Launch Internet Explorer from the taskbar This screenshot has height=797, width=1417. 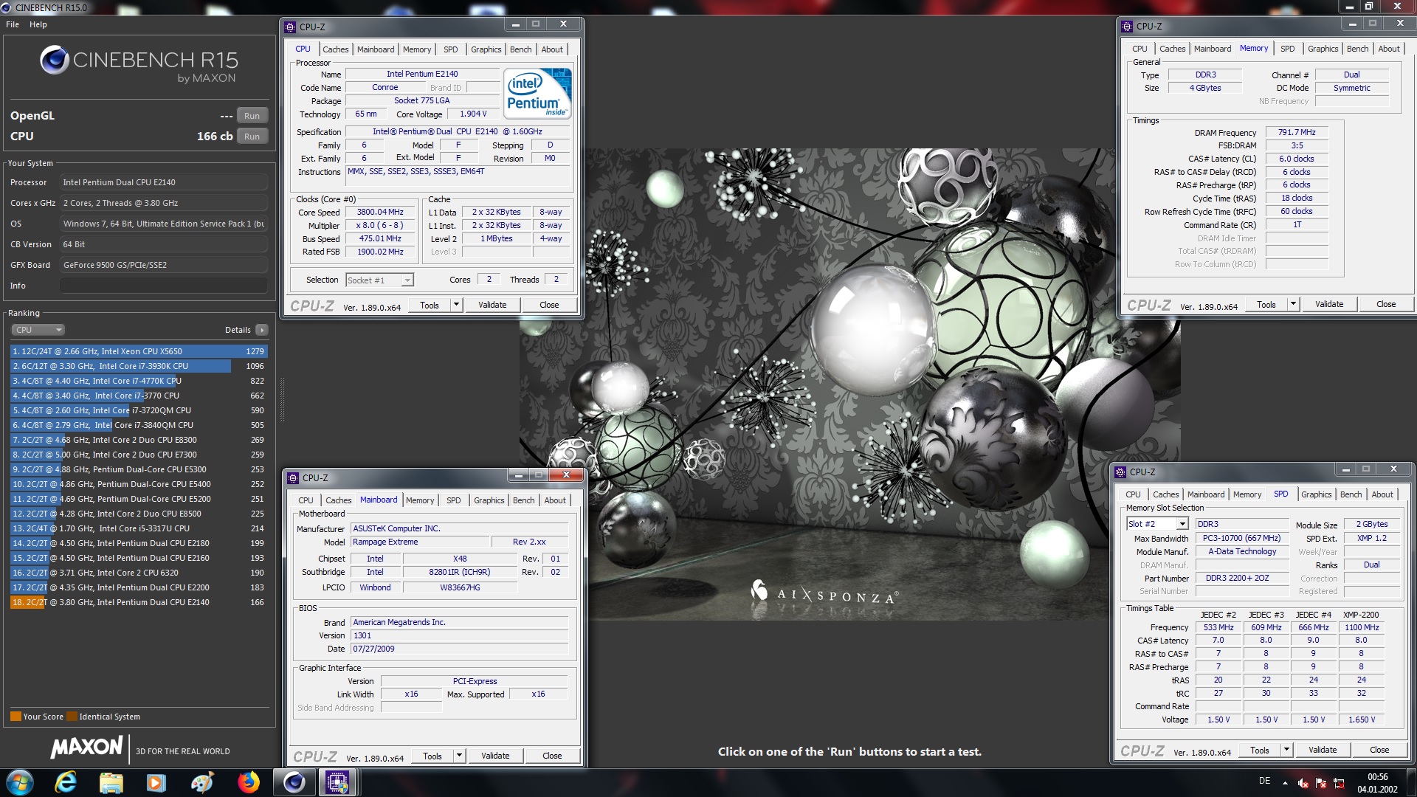pyautogui.click(x=66, y=782)
